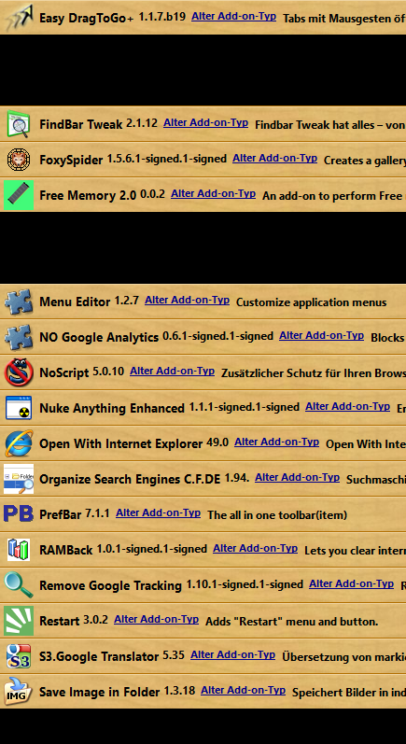
Task: Click the S3.Google Translator icon
Action: point(19,656)
